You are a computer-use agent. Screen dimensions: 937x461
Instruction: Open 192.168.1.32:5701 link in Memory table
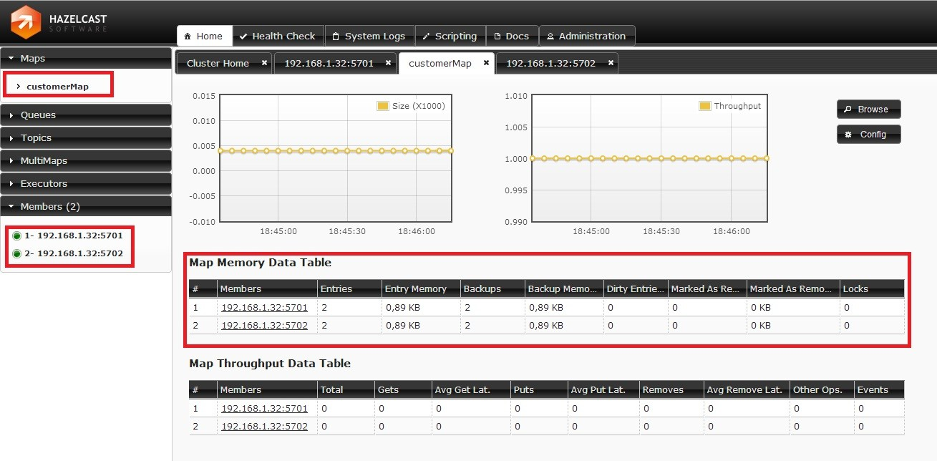point(264,308)
